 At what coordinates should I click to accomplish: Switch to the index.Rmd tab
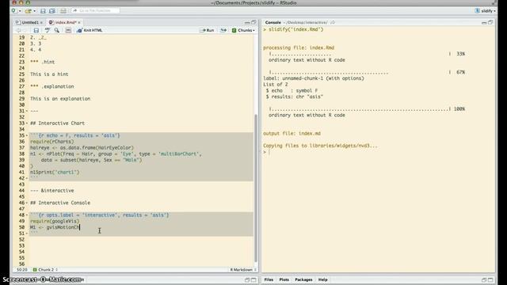click(66, 22)
